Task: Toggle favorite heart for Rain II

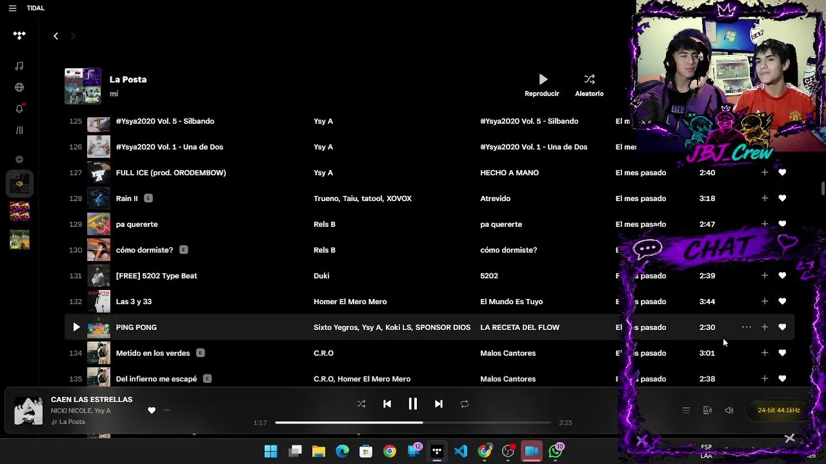Action: point(782,198)
